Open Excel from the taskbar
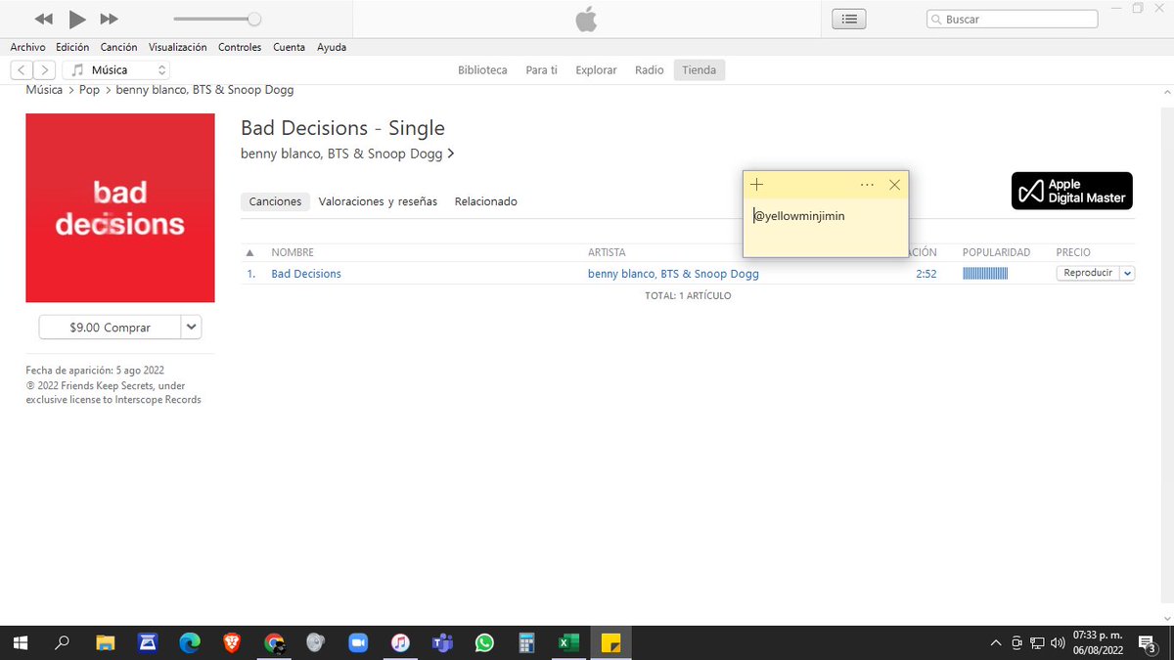Viewport: 1174px width, 660px height. pos(568,642)
